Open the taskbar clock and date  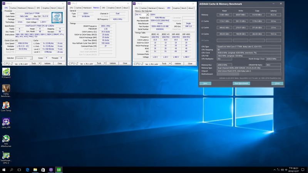293,170
